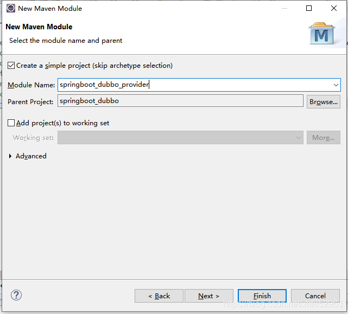Expand the Advanced section
The image size is (348, 314).
[x=10, y=156]
